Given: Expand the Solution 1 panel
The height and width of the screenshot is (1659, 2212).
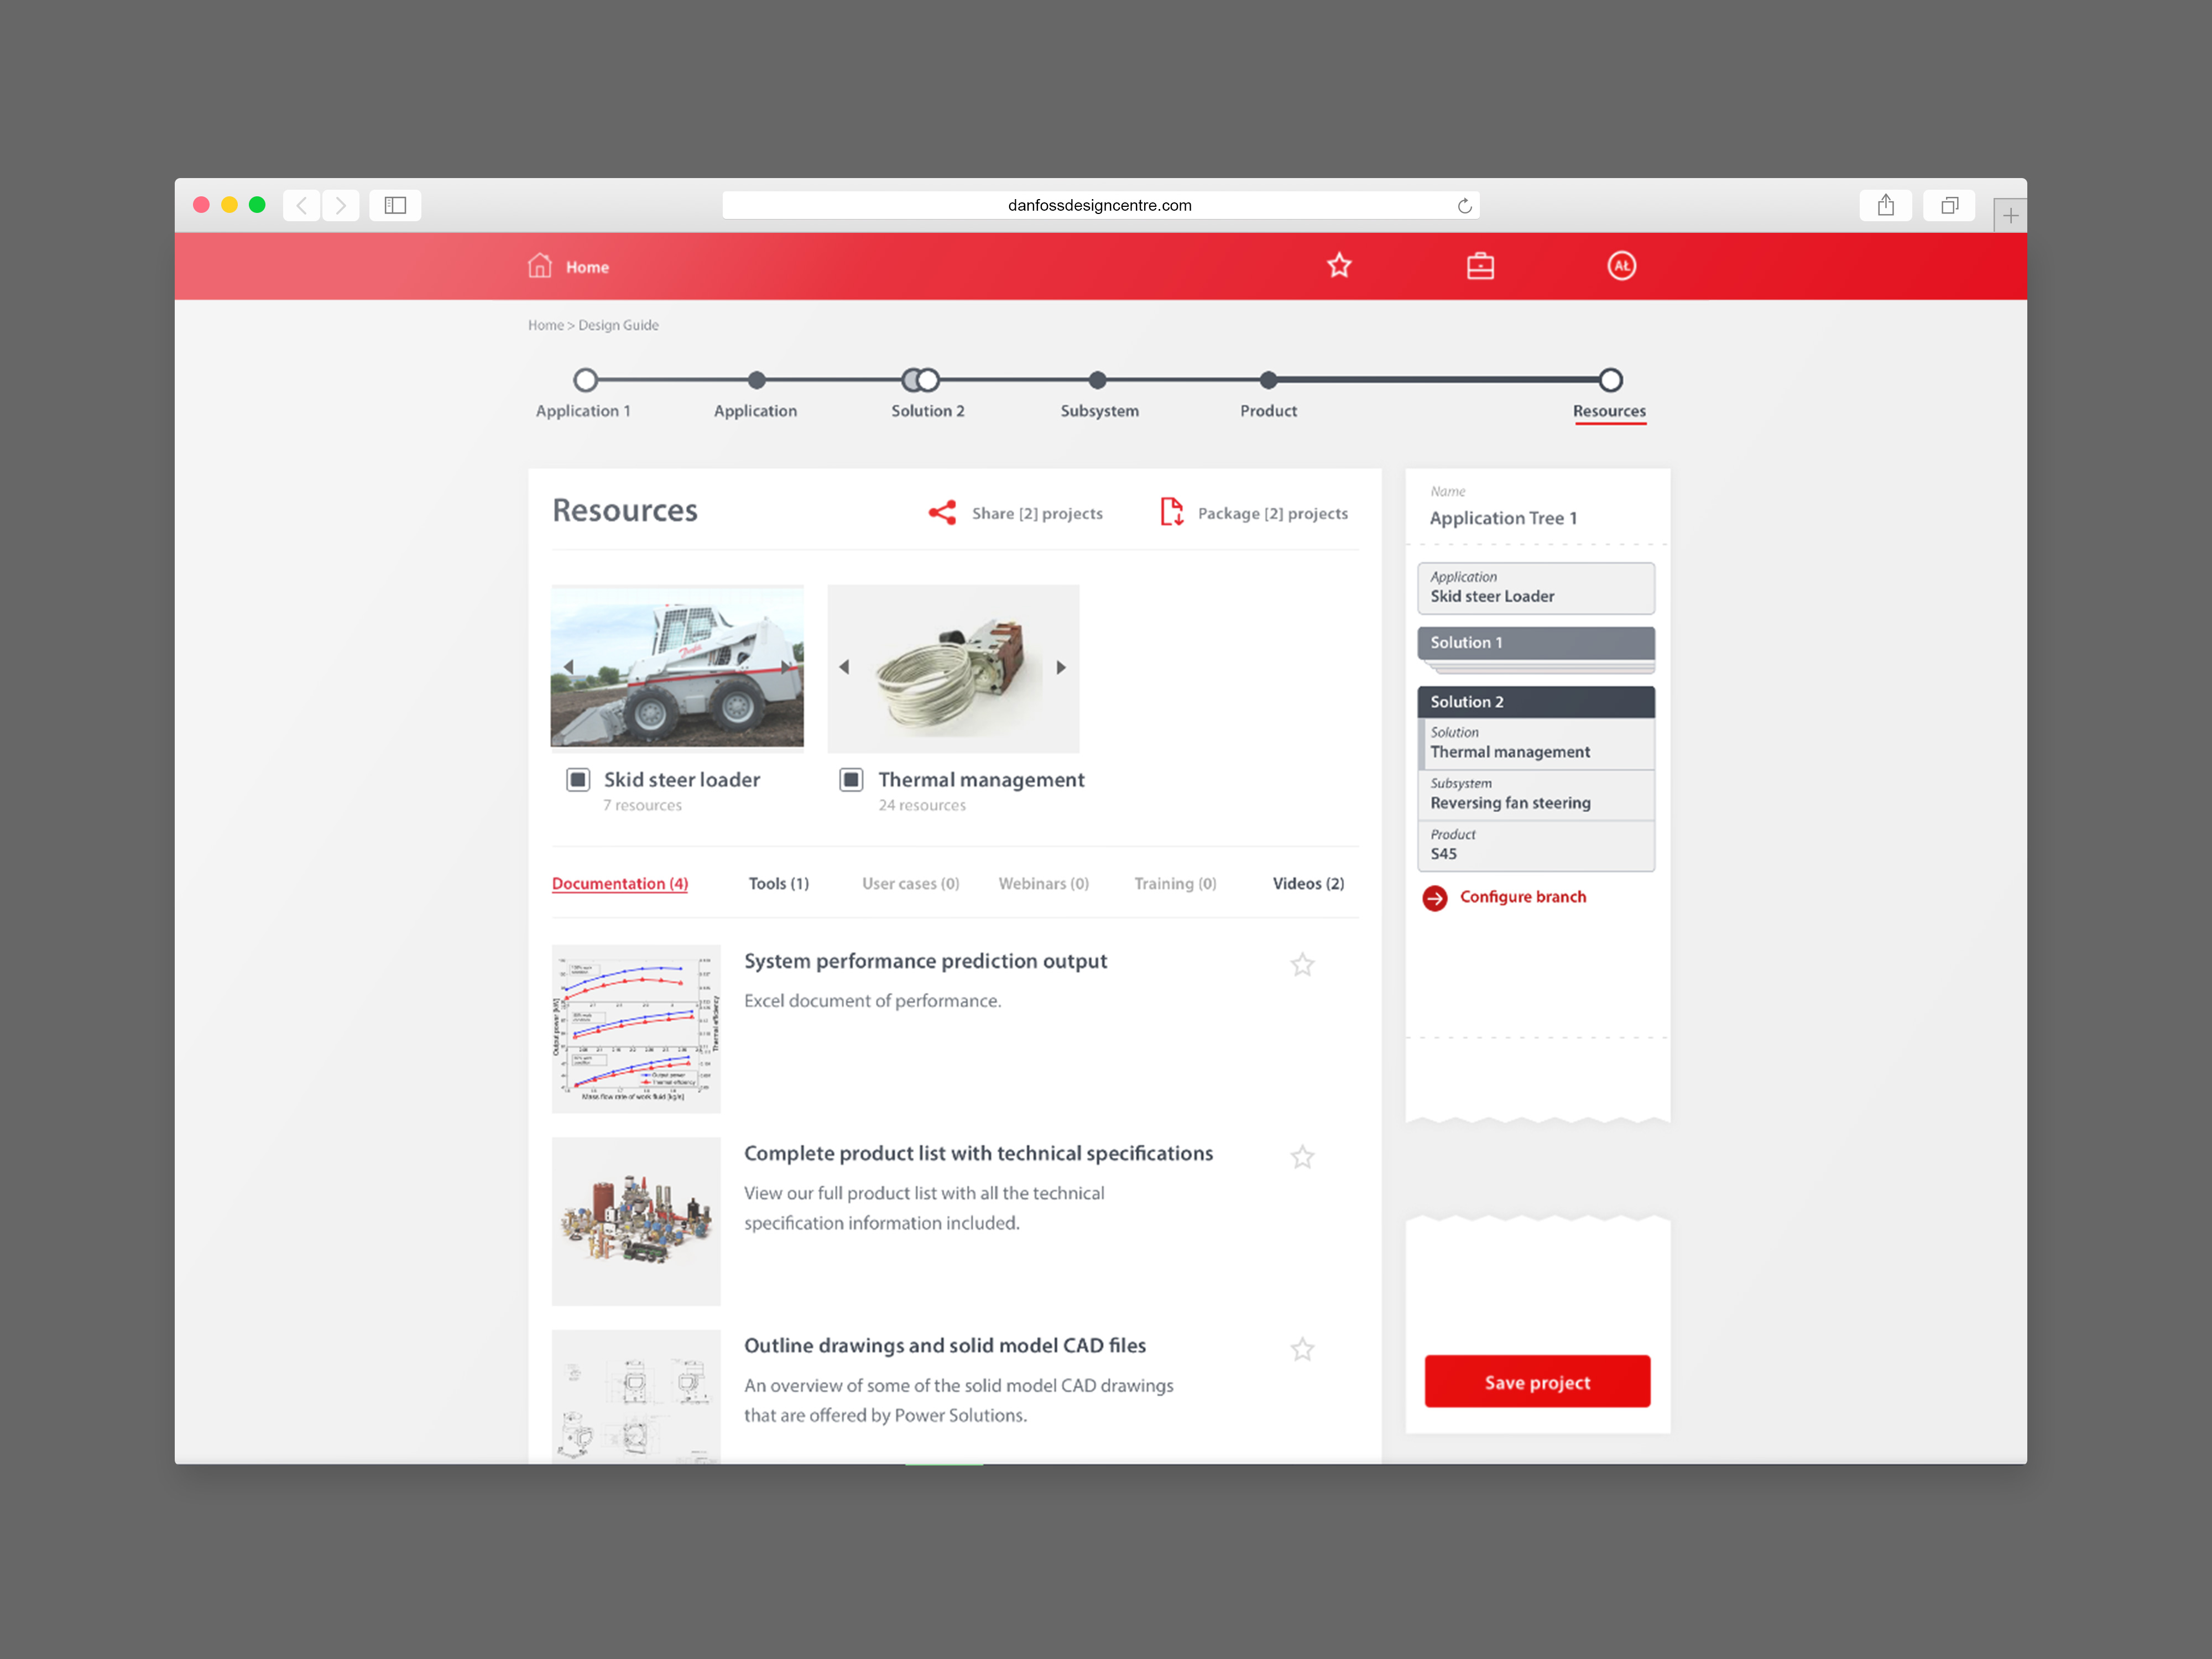Looking at the screenshot, I should 1536,643.
